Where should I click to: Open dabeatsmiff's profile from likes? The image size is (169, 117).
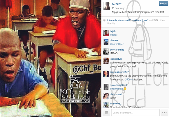(x=124, y=20)
